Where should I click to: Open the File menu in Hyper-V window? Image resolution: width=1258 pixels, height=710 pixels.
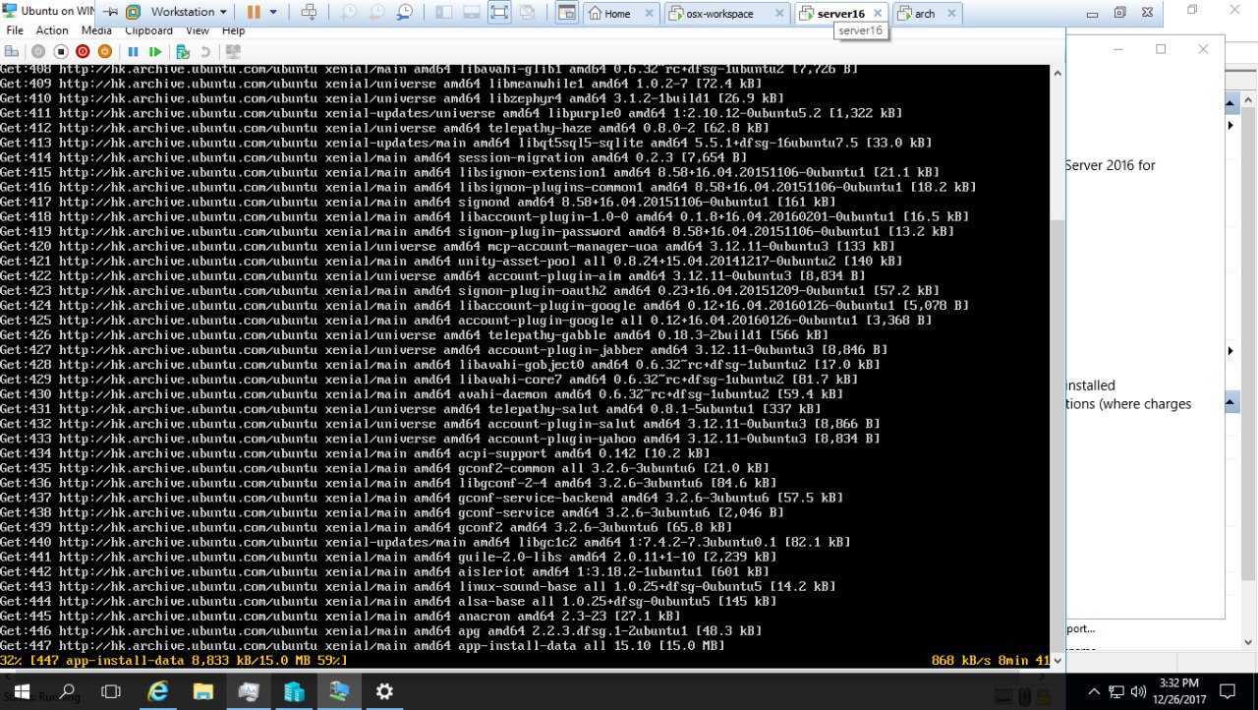15,31
